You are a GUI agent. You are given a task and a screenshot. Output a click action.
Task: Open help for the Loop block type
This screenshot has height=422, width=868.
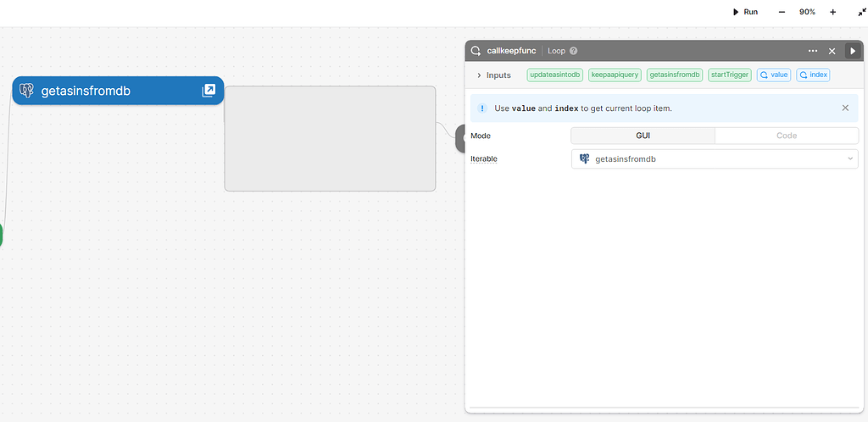[x=574, y=51]
